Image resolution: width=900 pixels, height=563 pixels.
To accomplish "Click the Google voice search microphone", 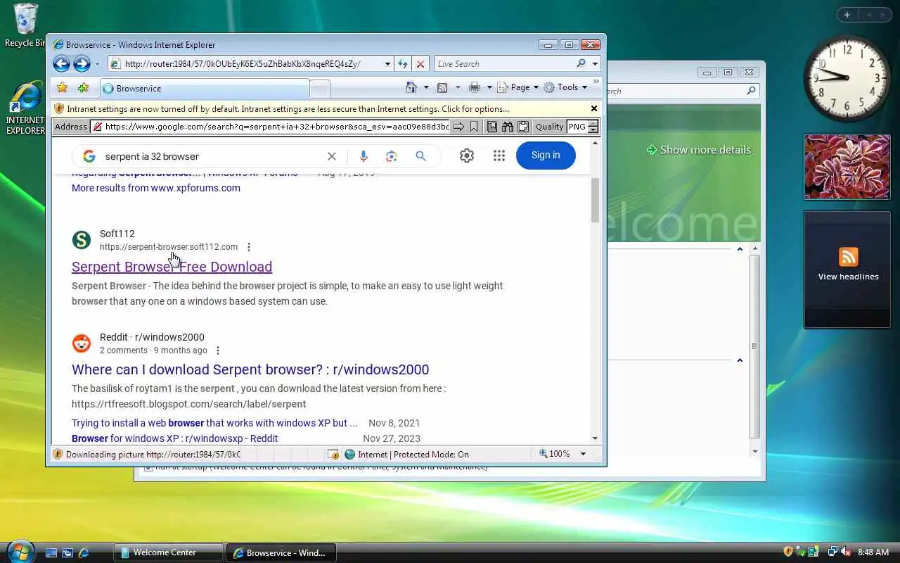I will 363,156.
